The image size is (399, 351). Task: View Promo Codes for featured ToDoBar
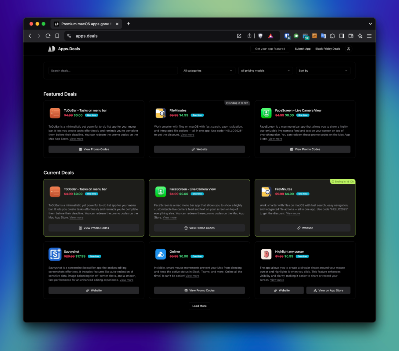click(x=94, y=149)
